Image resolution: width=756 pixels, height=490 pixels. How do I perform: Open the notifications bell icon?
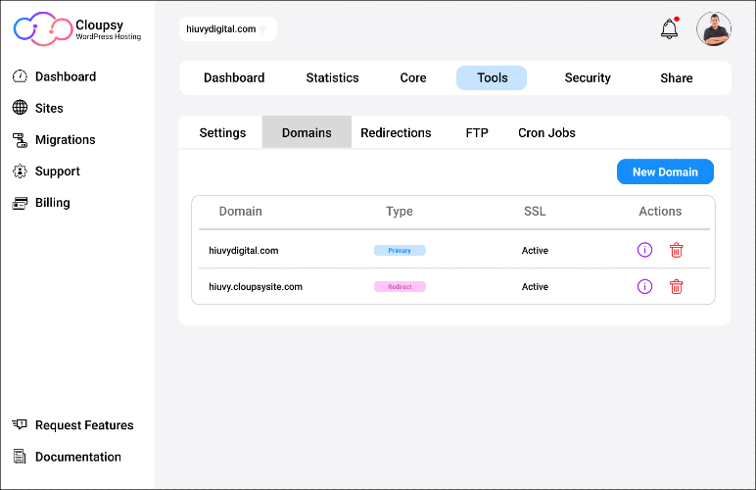[669, 28]
